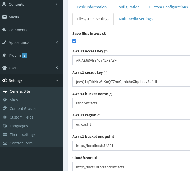This screenshot has height=171, width=190.
Task: Click the Plugins plug icon
Action: (4, 55)
